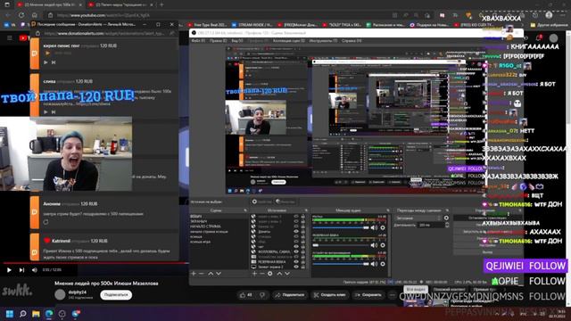Open File Explorer from taskbar
The image size is (571, 321).
click(36, 314)
